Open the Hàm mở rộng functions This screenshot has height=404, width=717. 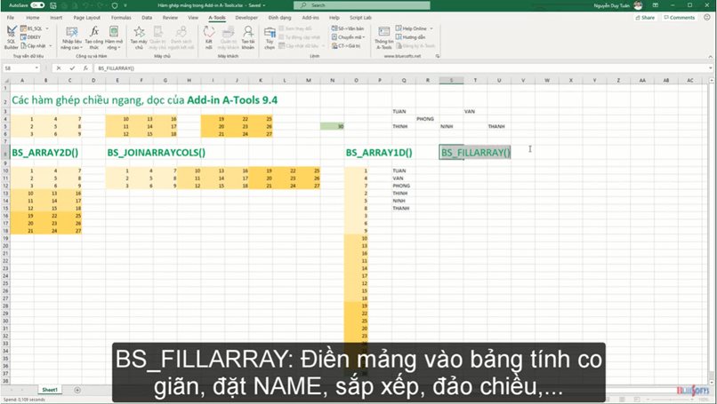point(113,37)
